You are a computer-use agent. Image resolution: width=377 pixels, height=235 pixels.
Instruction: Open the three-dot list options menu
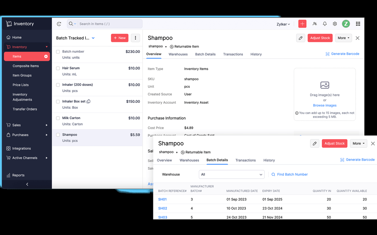[135, 38]
